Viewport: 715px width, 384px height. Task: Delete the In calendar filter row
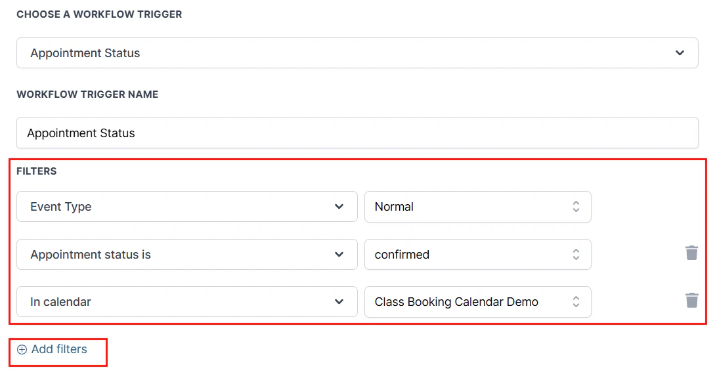(691, 300)
